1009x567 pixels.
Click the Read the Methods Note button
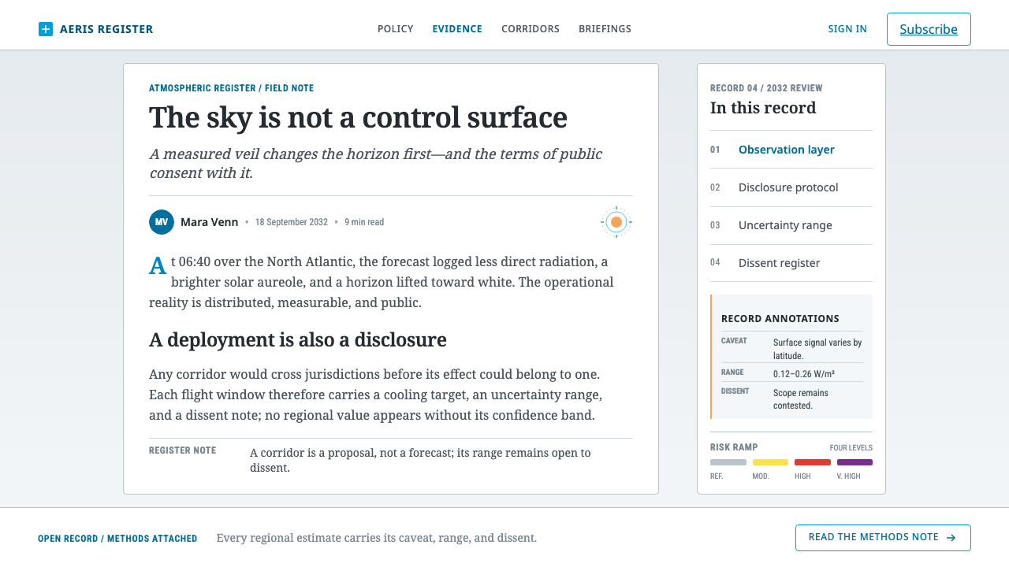click(883, 538)
